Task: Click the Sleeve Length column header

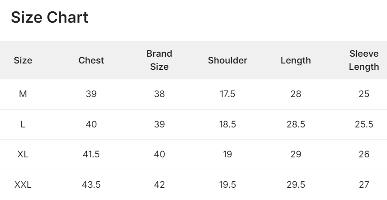Action: tap(364, 60)
